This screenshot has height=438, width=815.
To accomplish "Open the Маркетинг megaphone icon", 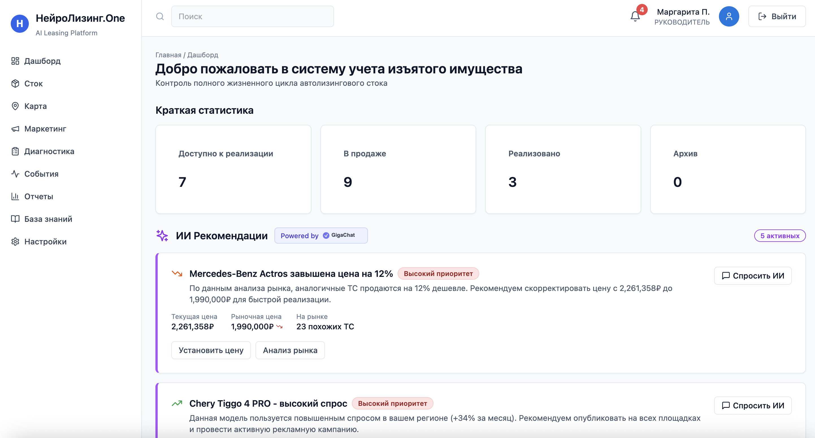I will (x=16, y=129).
